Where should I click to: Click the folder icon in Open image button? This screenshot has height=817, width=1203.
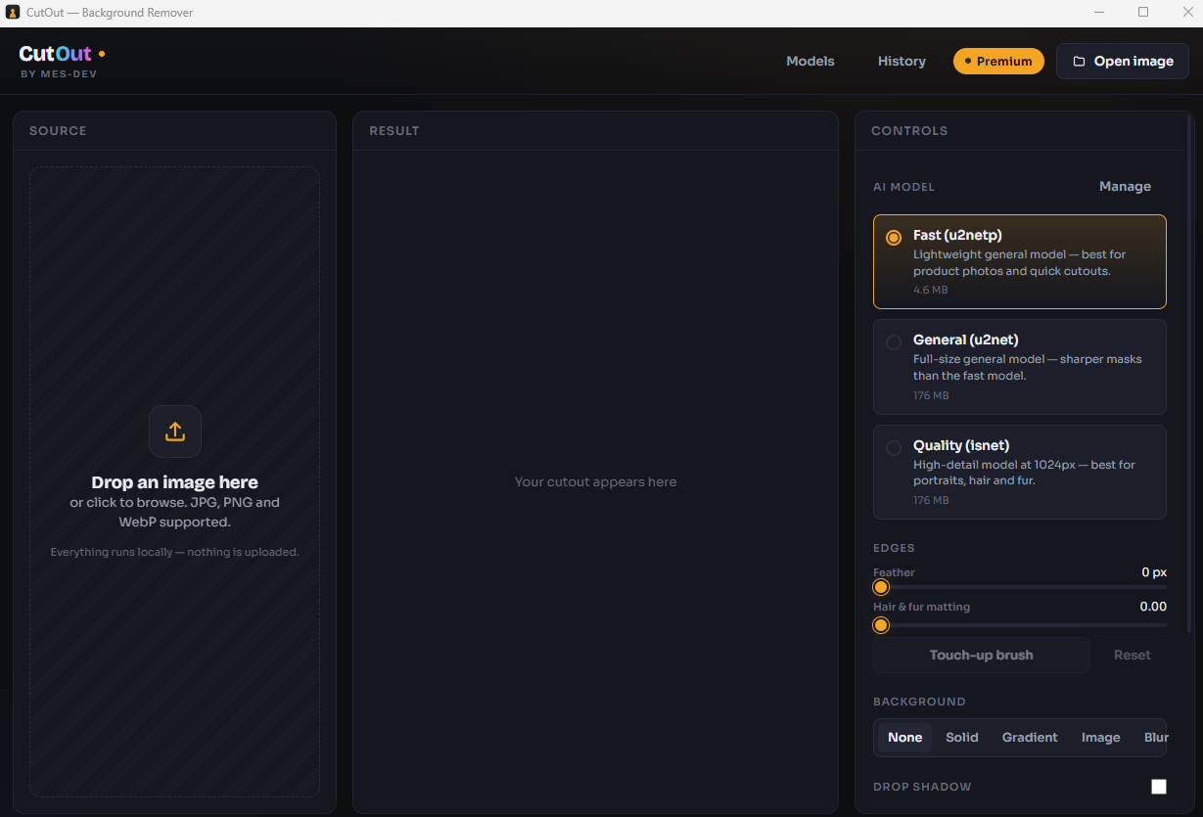[x=1079, y=61]
